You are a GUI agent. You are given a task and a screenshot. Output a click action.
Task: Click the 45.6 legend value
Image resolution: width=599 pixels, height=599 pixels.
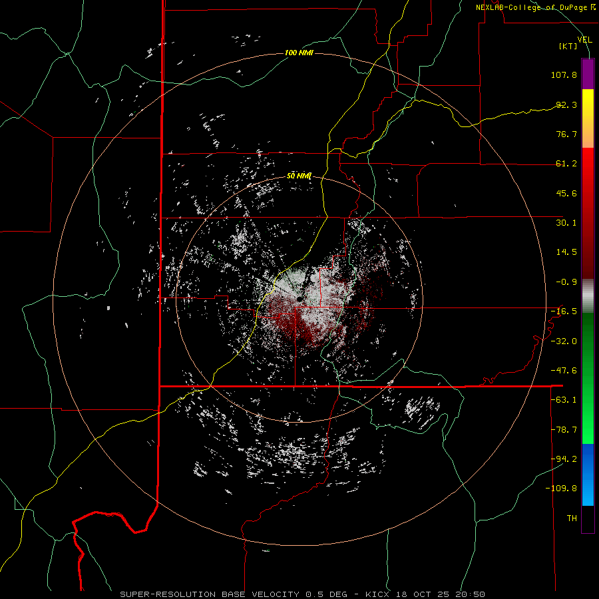566,193
